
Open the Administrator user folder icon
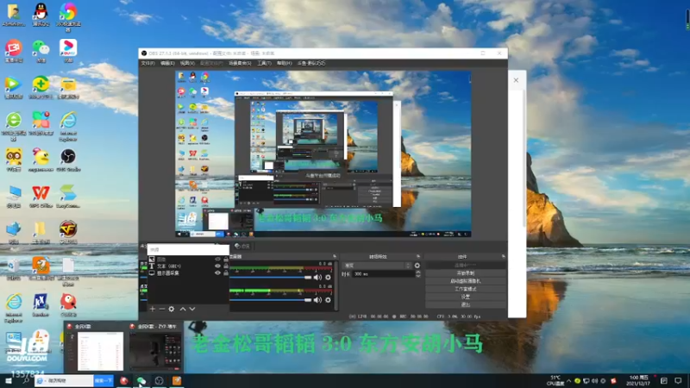coord(14,15)
